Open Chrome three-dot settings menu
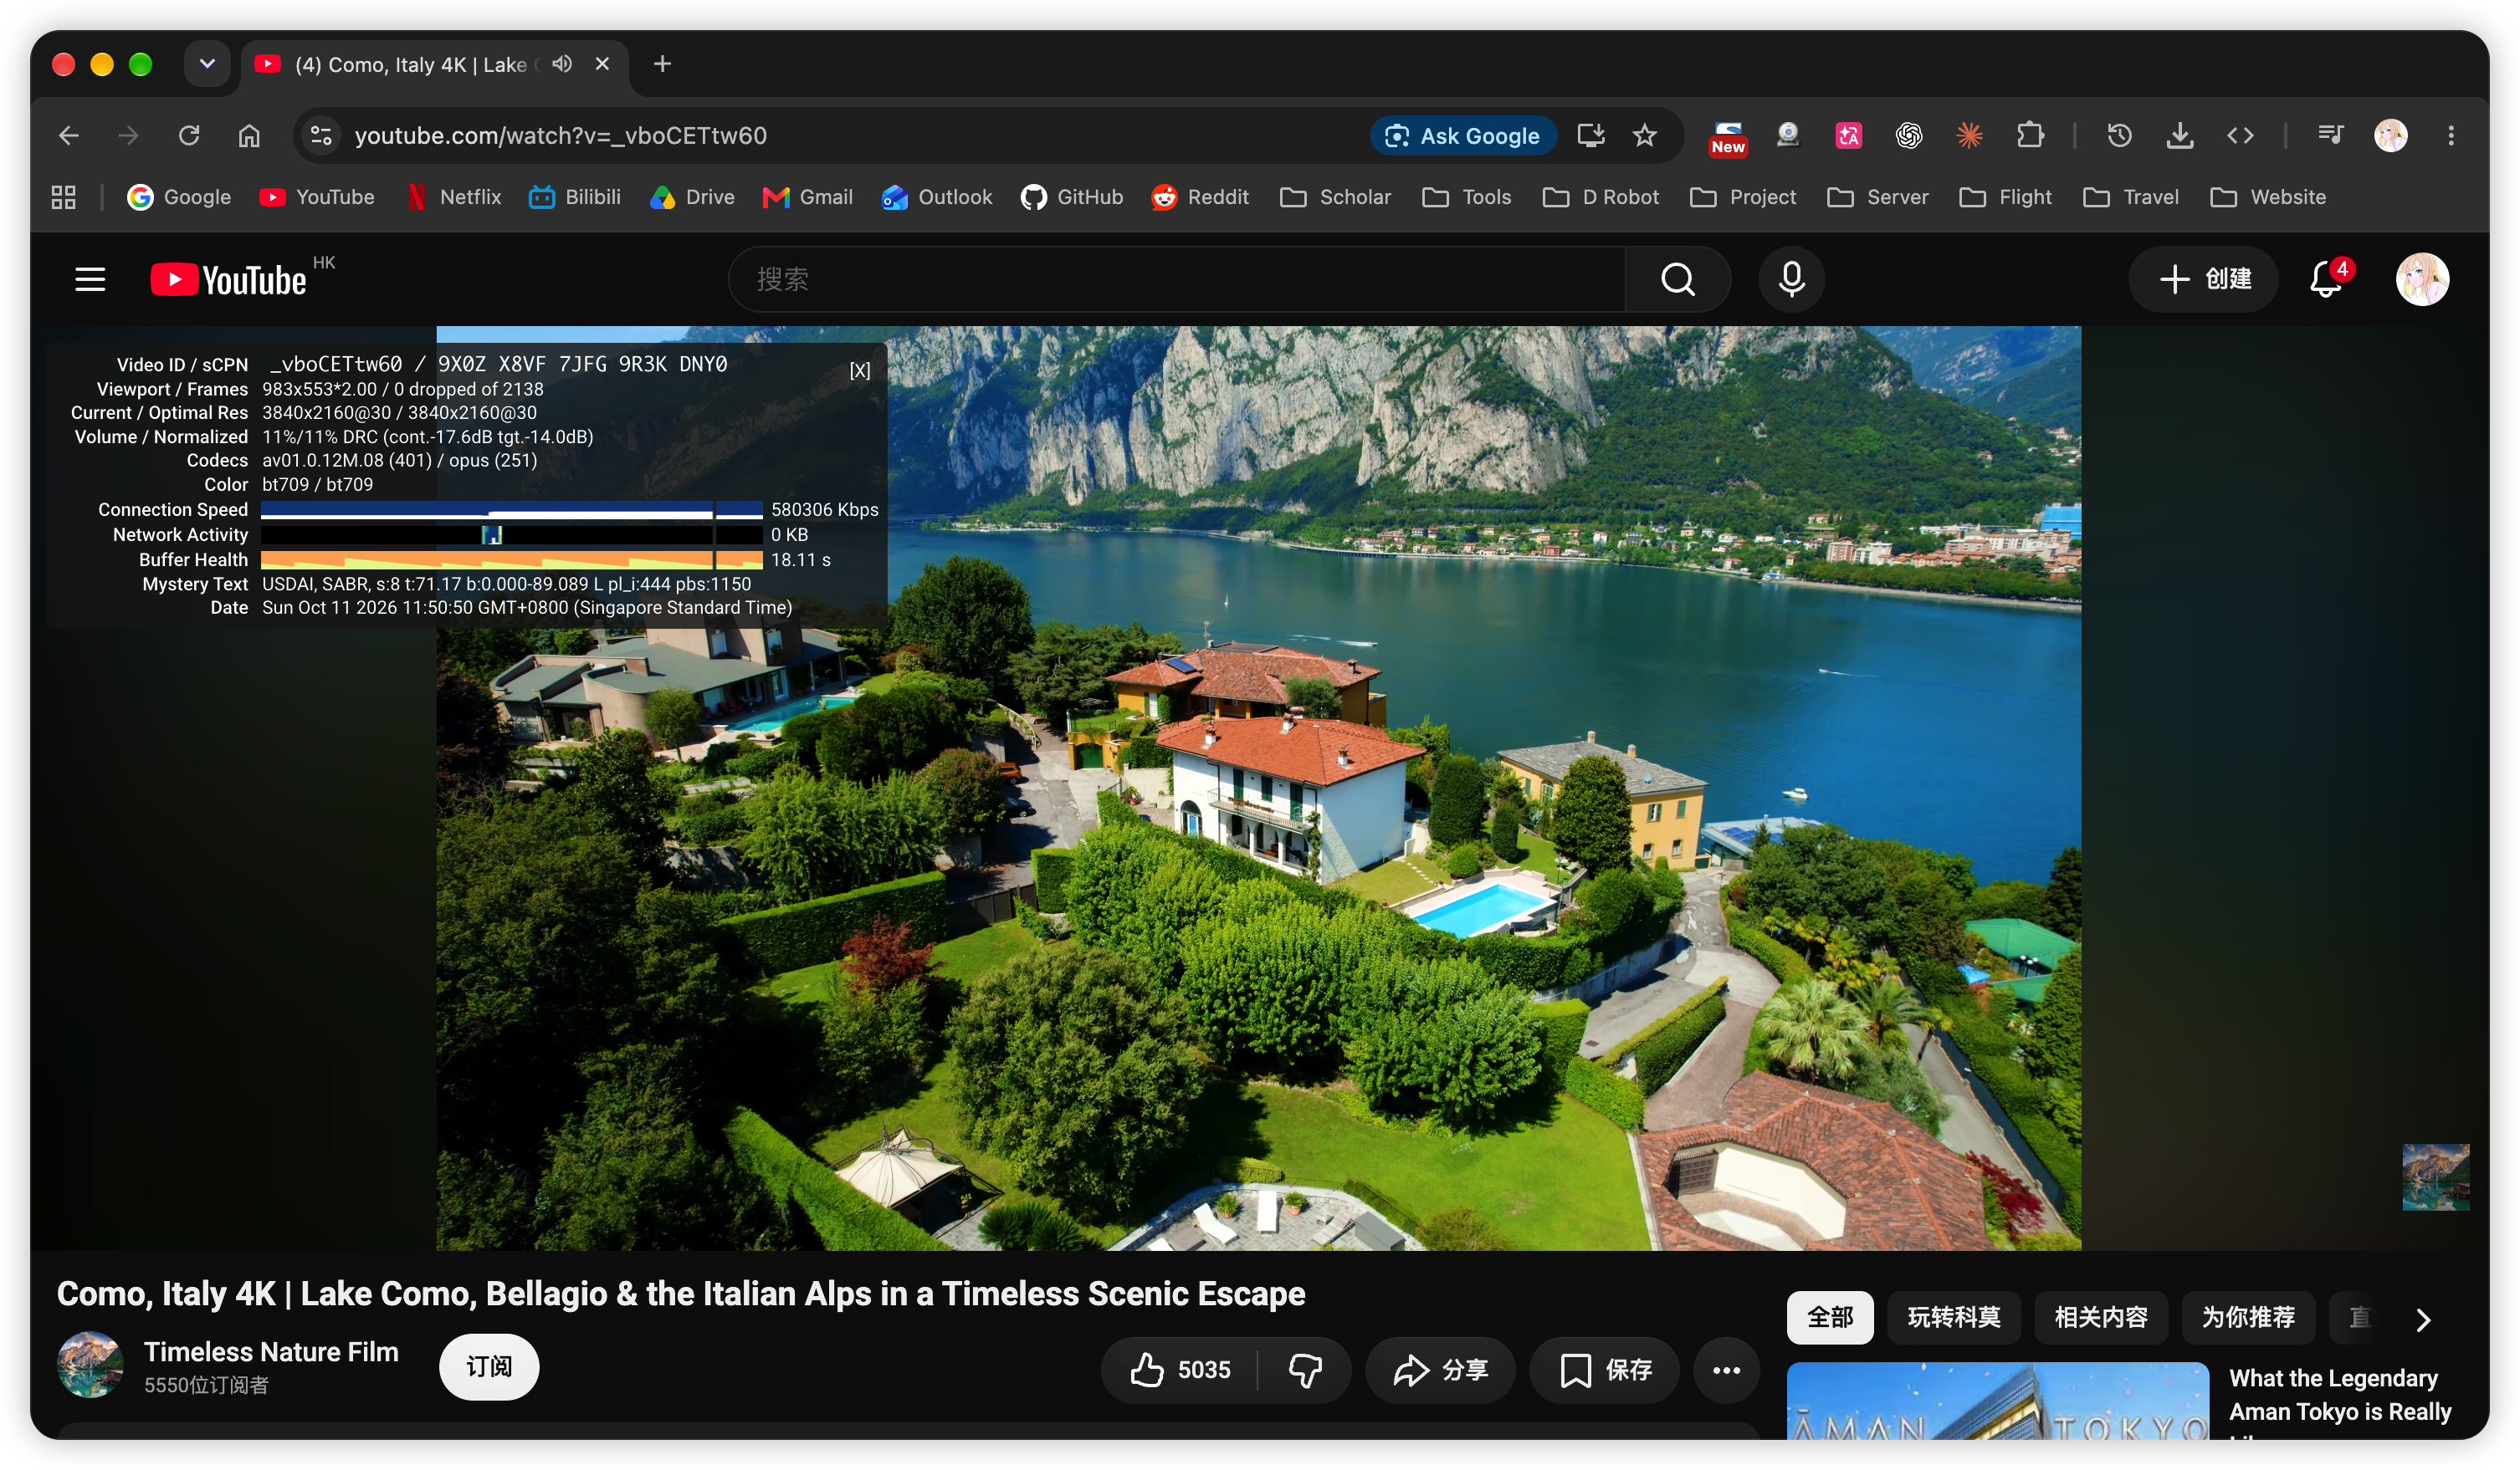2520x1470 pixels. tap(2450, 135)
